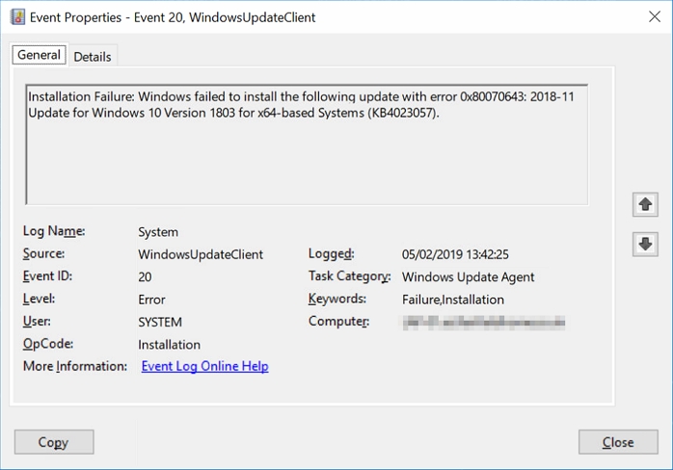
Task: Show next event with down arrow
Action: pos(645,244)
